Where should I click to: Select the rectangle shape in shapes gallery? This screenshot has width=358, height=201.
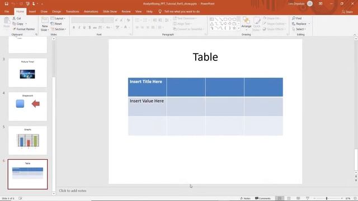pos(225,19)
